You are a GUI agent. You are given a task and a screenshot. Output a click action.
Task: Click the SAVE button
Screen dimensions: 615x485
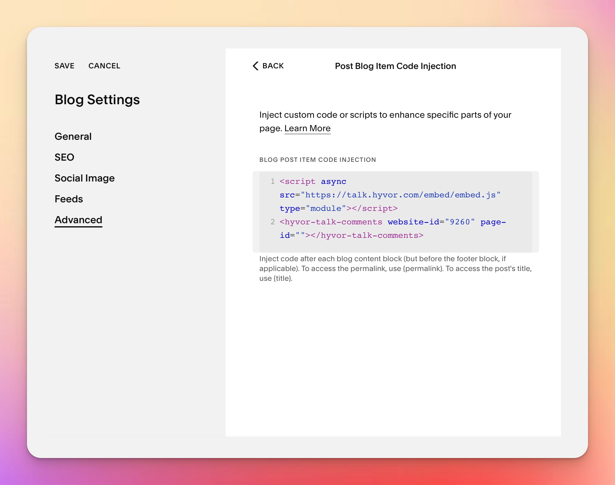[64, 66]
